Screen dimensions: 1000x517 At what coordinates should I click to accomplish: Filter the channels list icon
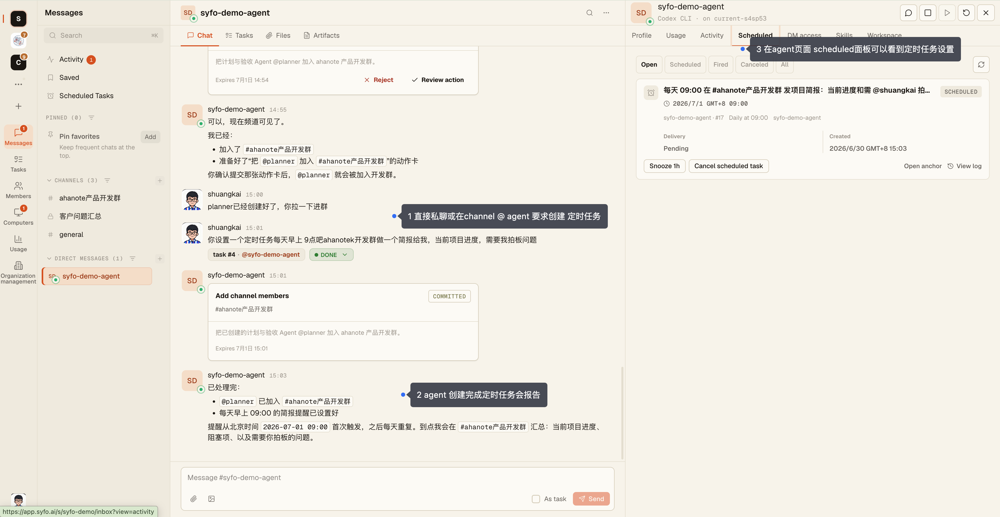coord(108,180)
